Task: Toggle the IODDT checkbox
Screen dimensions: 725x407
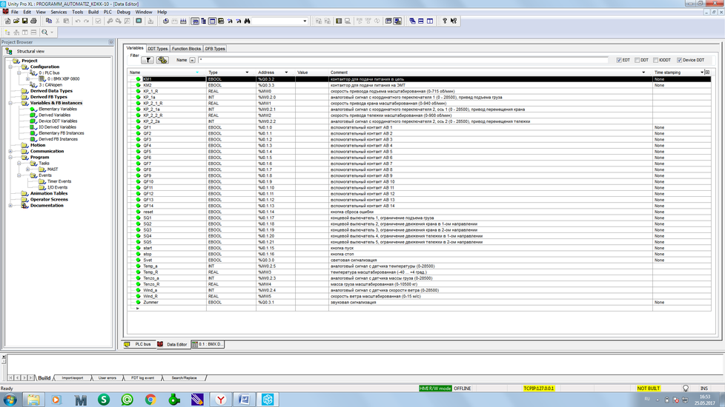Action: [655, 60]
